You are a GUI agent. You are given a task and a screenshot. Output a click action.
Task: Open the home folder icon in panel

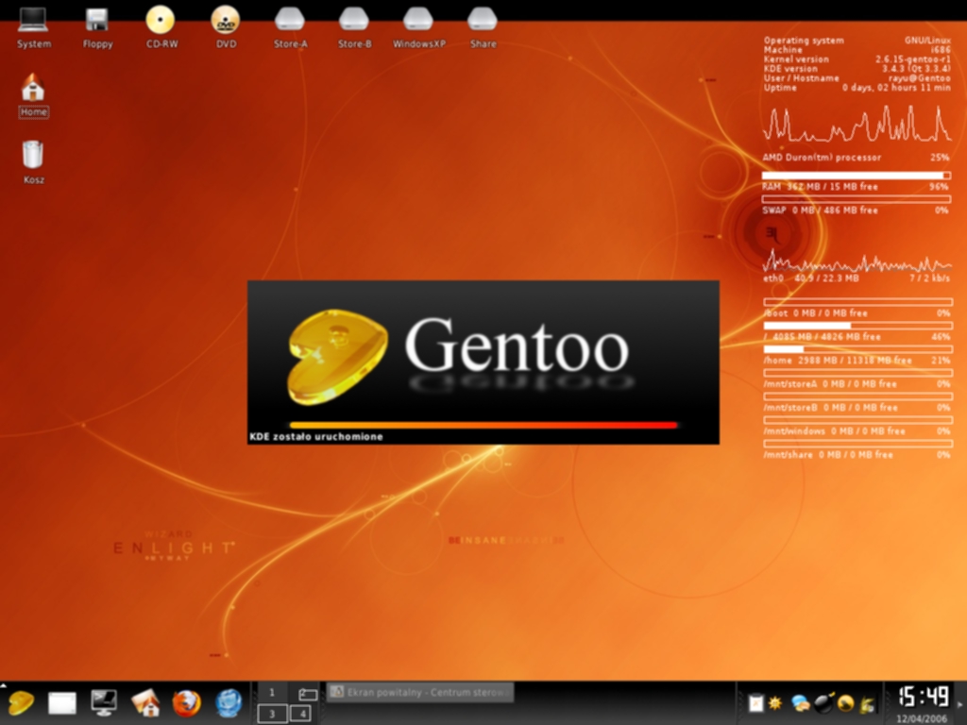(x=145, y=702)
